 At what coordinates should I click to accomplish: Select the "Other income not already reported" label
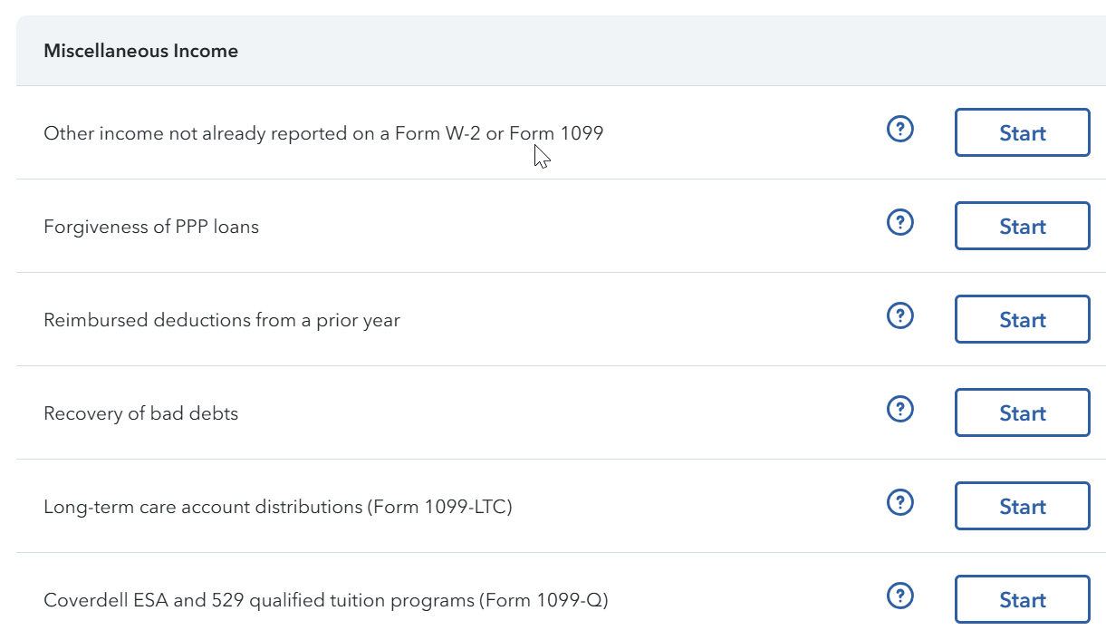[x=322, y=134]
